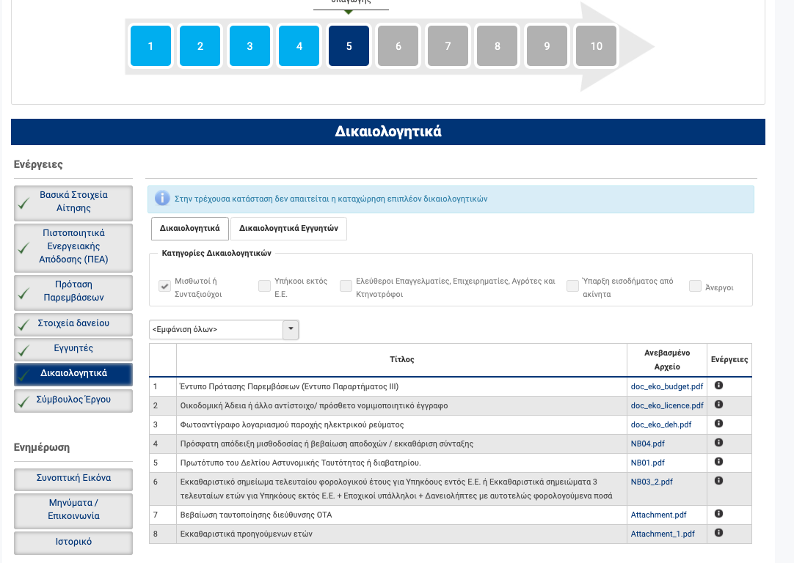Open NB01.pdf file link
Viewport: 794px width, 563px height.
tap(648, 463)
